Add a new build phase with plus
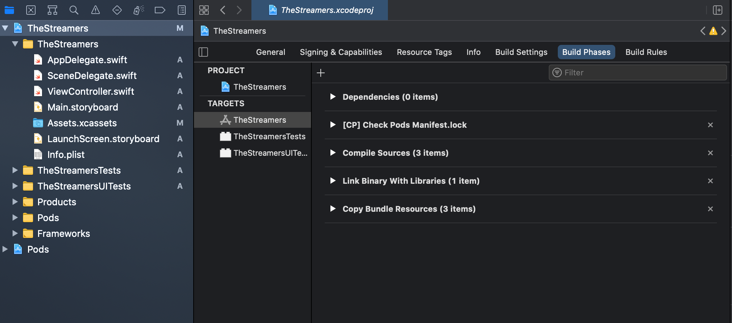Screen dimensions: 732x323 tap(321, 73)
